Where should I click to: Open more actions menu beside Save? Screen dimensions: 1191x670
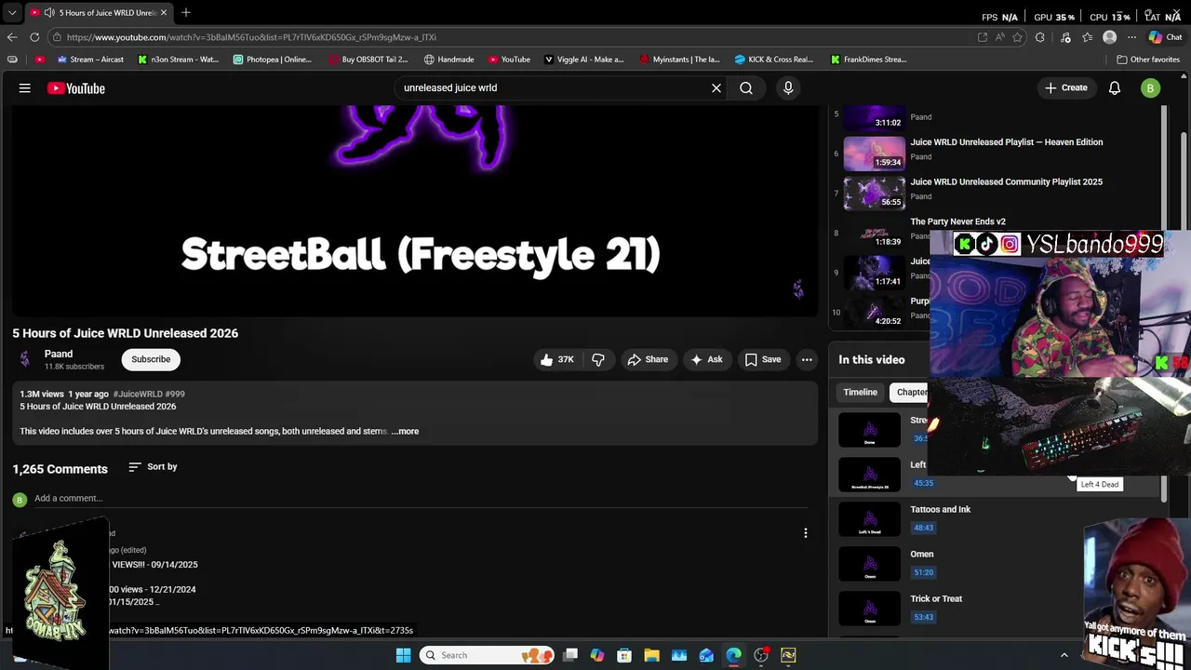807,360
